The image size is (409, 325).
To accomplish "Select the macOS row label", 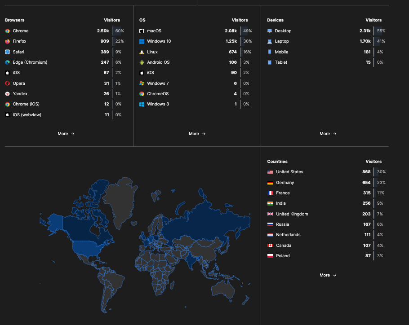I will tap(154, 31).
